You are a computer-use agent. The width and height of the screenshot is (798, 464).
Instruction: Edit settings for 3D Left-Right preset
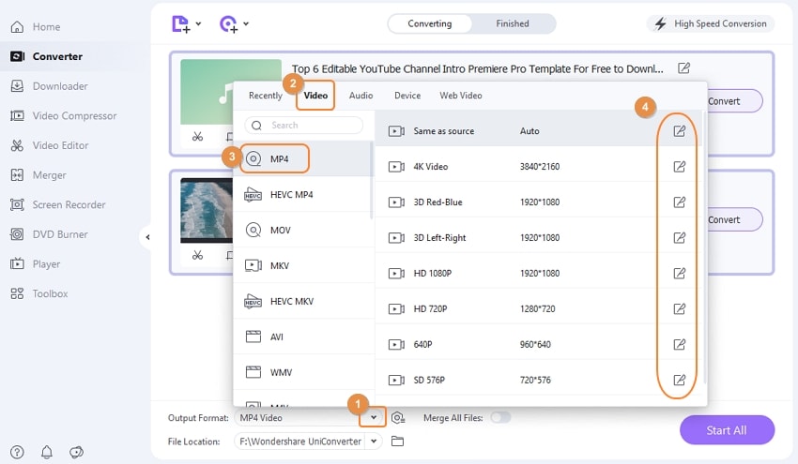point(679,238)
